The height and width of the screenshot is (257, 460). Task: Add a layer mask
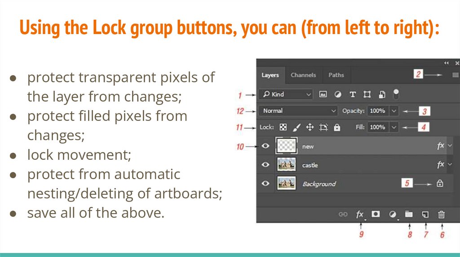[376, 214]
